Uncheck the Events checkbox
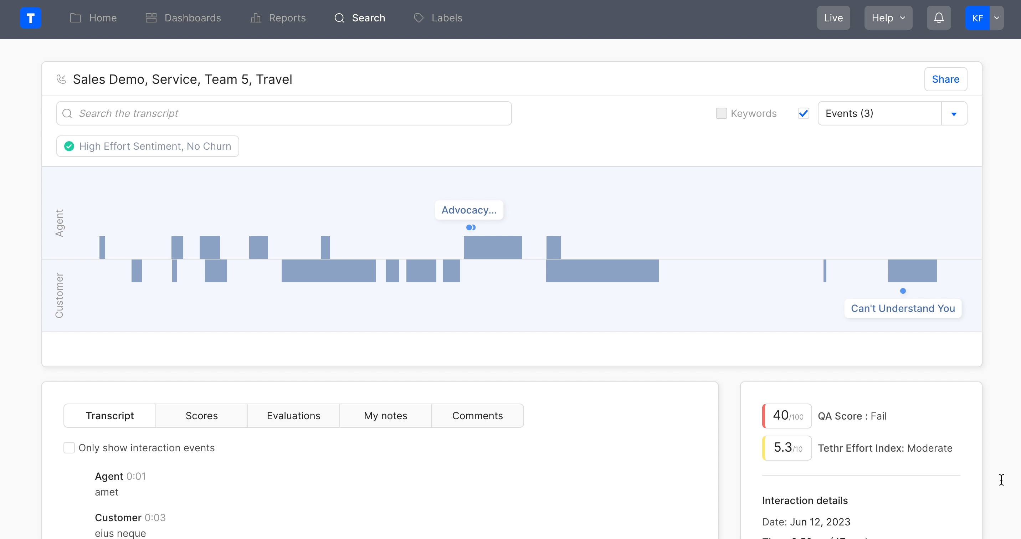The width and height of the screenshot is (1021, 539). [804, 113]
